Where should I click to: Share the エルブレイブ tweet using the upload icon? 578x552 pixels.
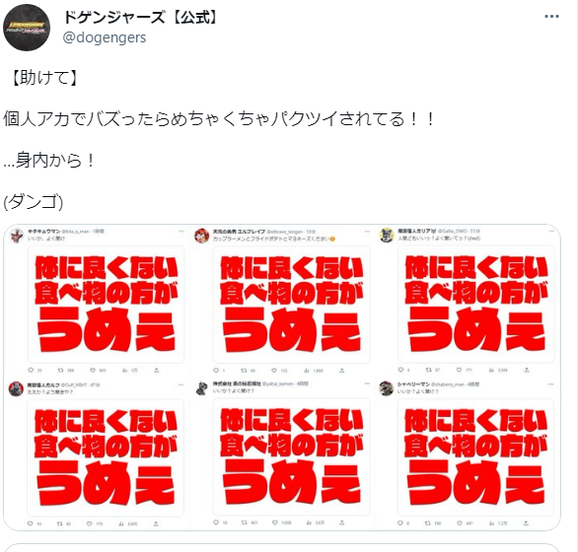[x=341, y=371]
